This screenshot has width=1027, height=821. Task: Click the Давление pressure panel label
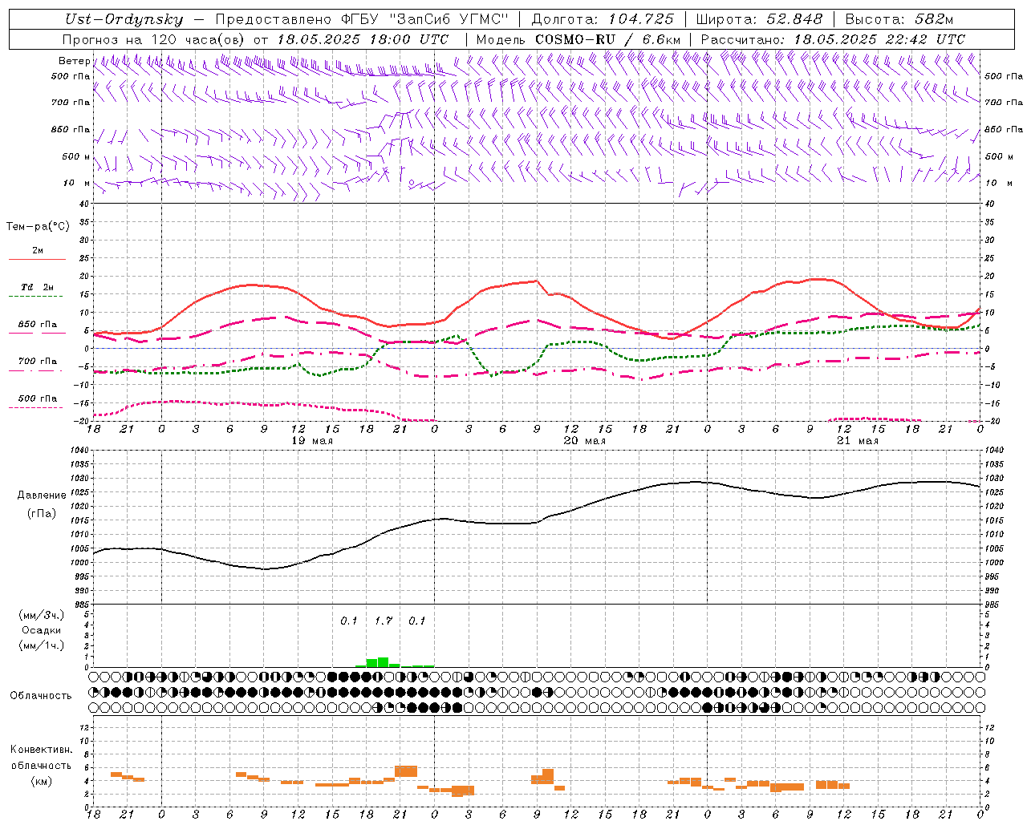42,495
